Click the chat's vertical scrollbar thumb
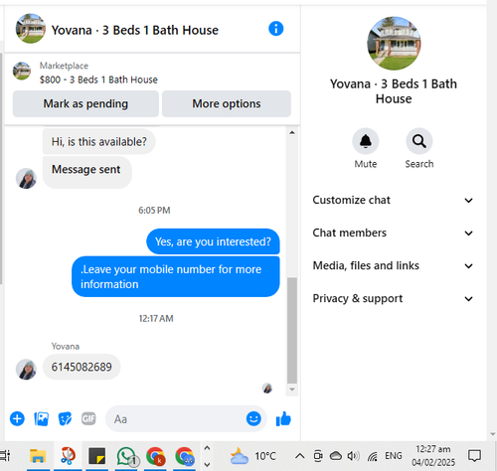 [x=292, y=330]
